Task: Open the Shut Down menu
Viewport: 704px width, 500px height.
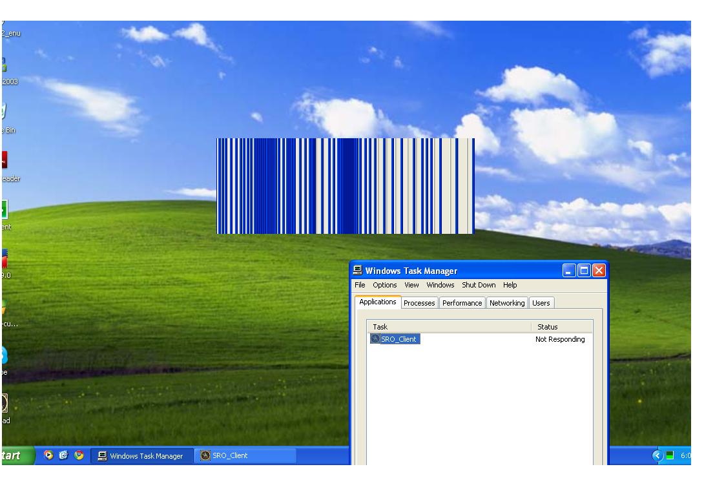Action: click(x=479, y=285)
